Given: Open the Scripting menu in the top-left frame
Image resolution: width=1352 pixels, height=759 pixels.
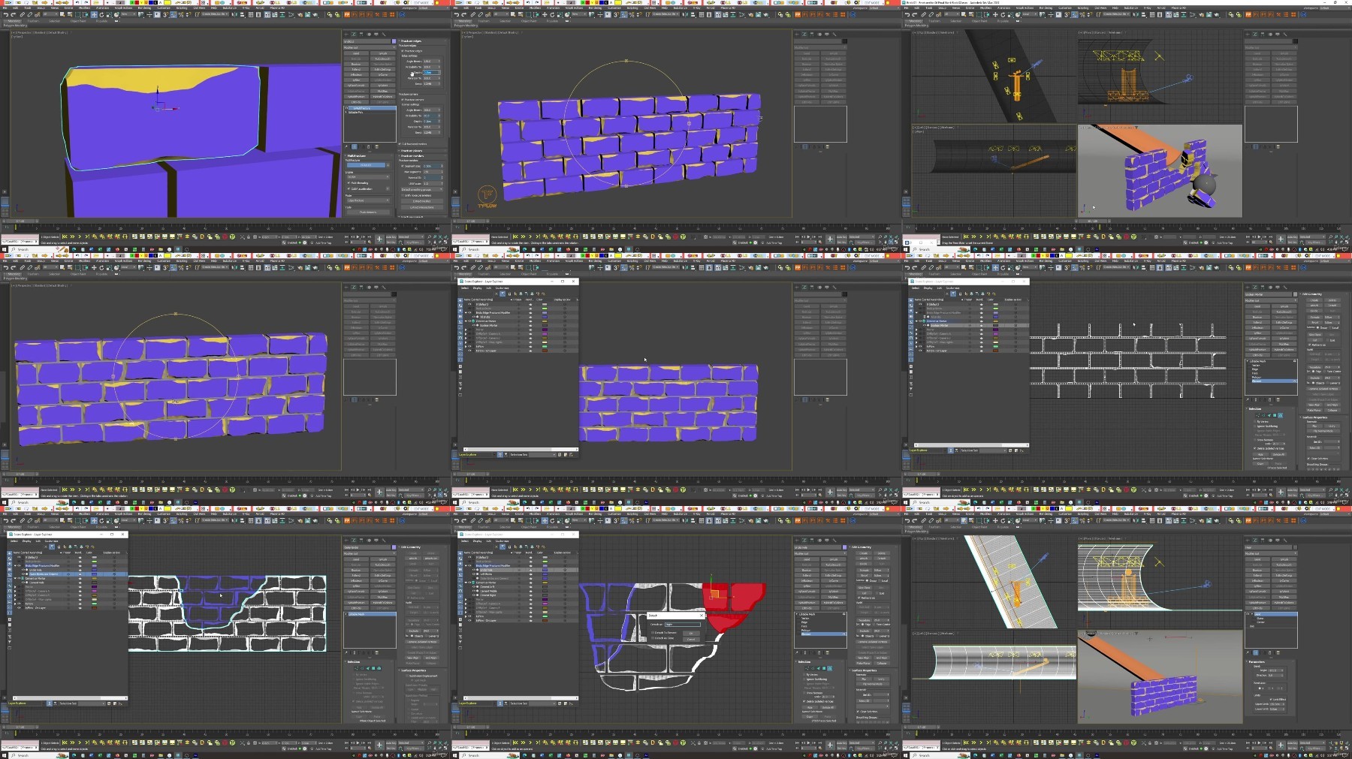Looking at the screenshot, I should (182, 8).
